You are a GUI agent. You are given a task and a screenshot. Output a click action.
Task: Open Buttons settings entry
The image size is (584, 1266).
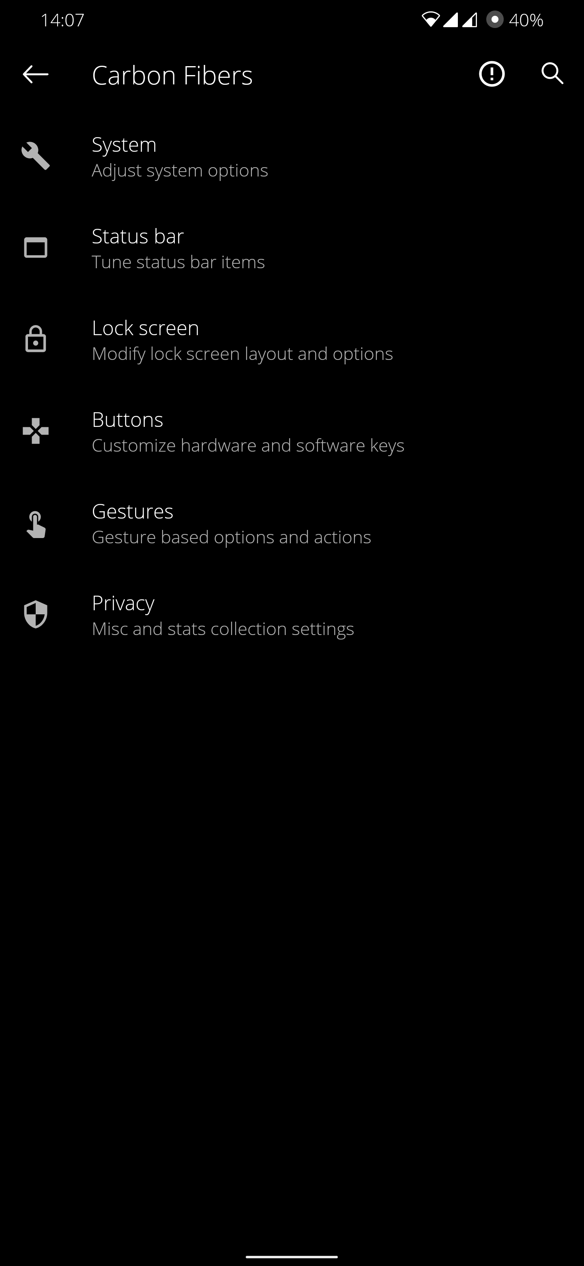292,431
